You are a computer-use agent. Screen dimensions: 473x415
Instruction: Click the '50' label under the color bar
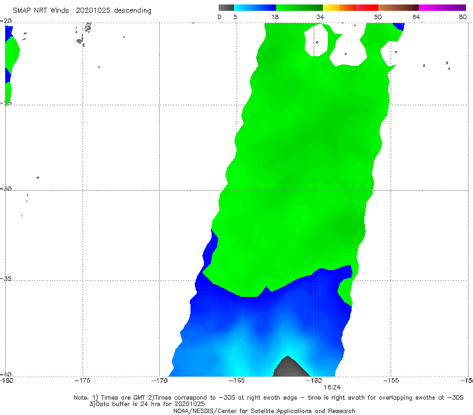(x=378, y=17)
